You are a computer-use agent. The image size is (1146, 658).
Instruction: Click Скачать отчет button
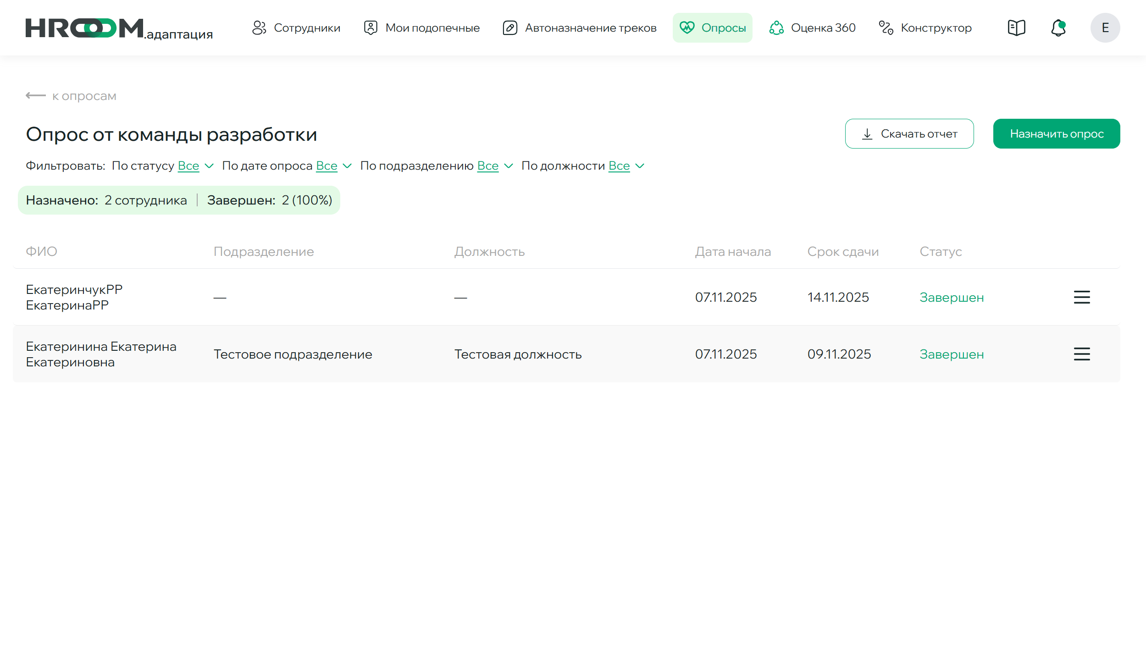point(909,134)
